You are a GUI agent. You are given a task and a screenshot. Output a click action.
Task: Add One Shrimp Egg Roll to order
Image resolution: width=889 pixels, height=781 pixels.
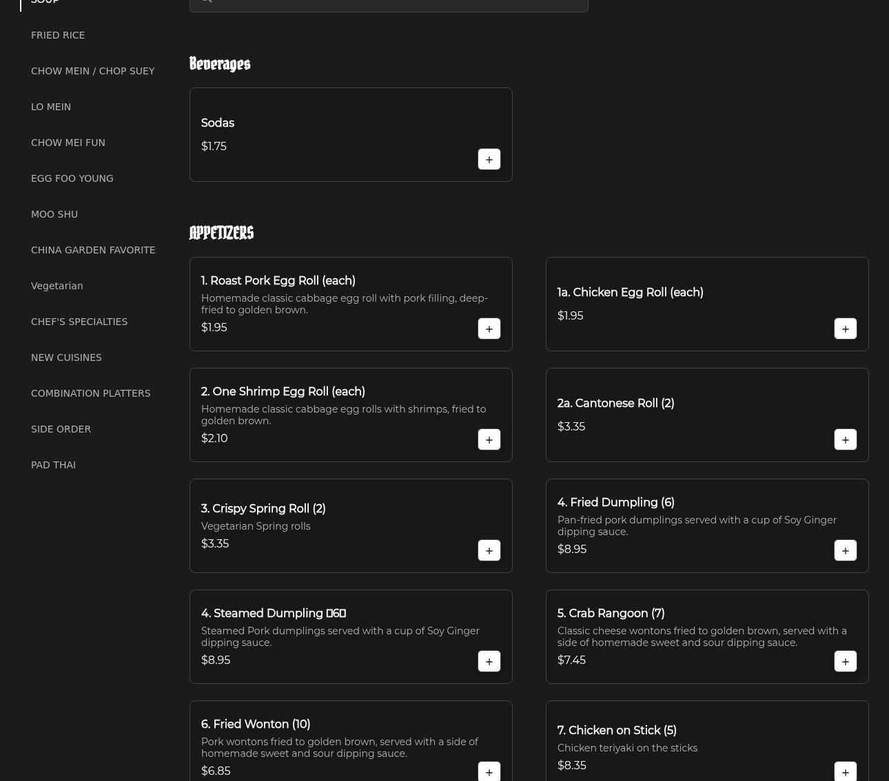point(489,439)
